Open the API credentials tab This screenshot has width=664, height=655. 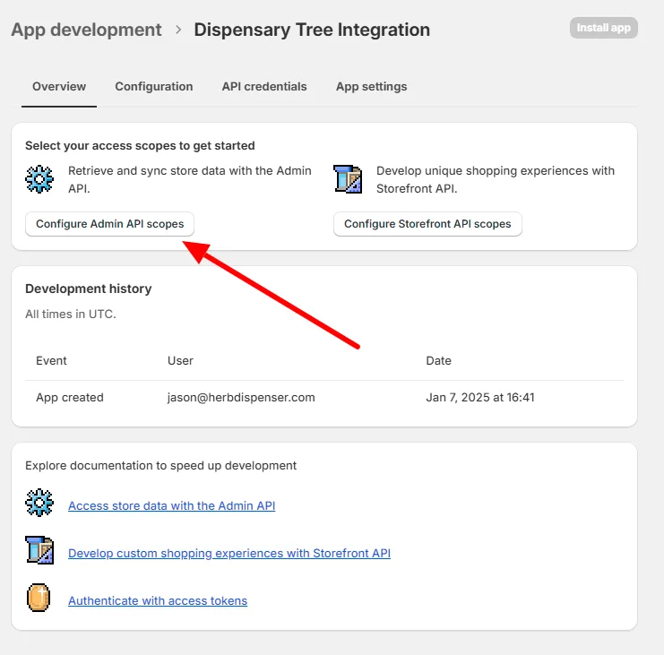264,86
